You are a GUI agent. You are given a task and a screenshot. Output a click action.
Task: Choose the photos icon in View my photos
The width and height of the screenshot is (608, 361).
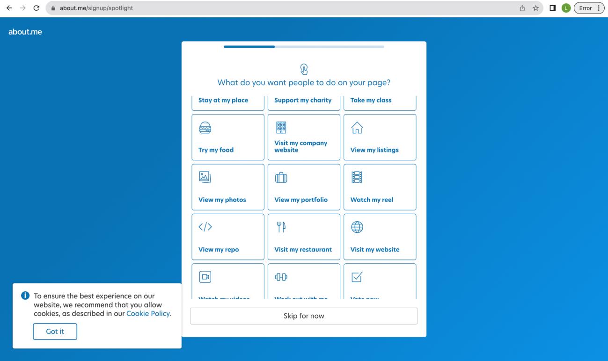coord(205,177)
